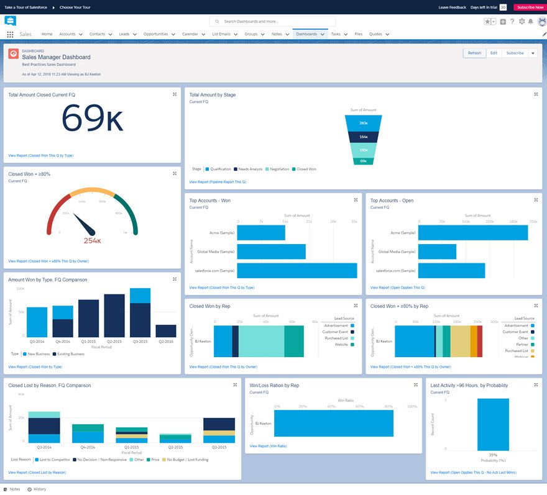This screenshot has height=495, width=547.
Task: Open the Accounts tab dropdown arrow
Action: tap(81, 34)
